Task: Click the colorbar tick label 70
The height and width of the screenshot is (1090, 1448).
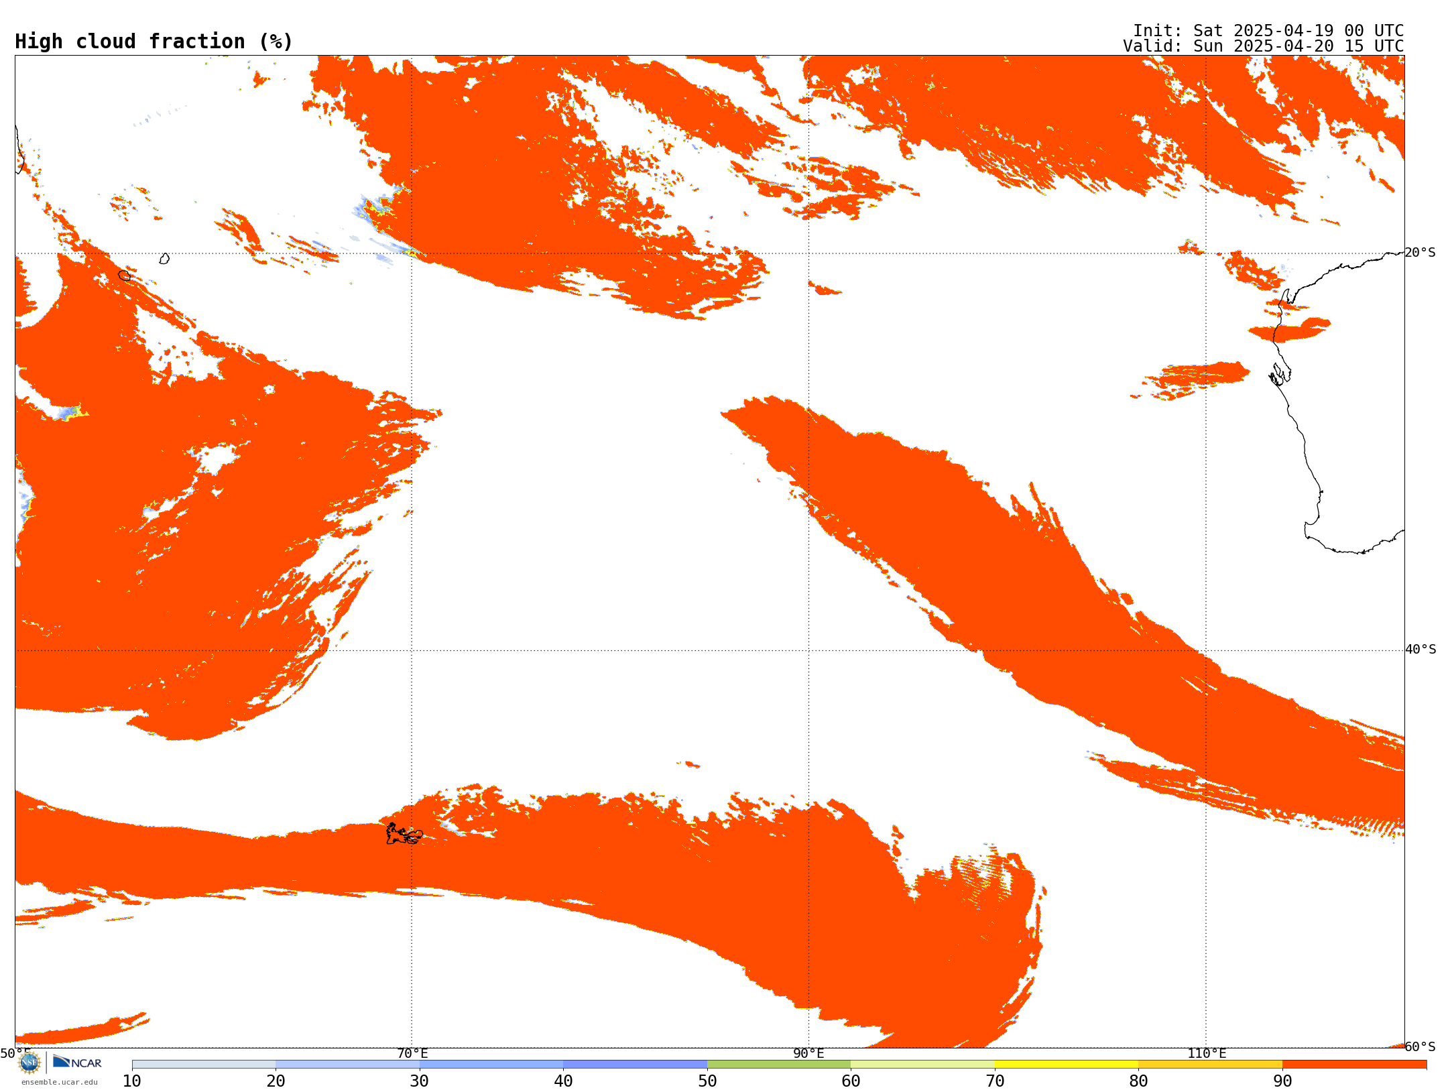Action: [x=995, y=1081]
